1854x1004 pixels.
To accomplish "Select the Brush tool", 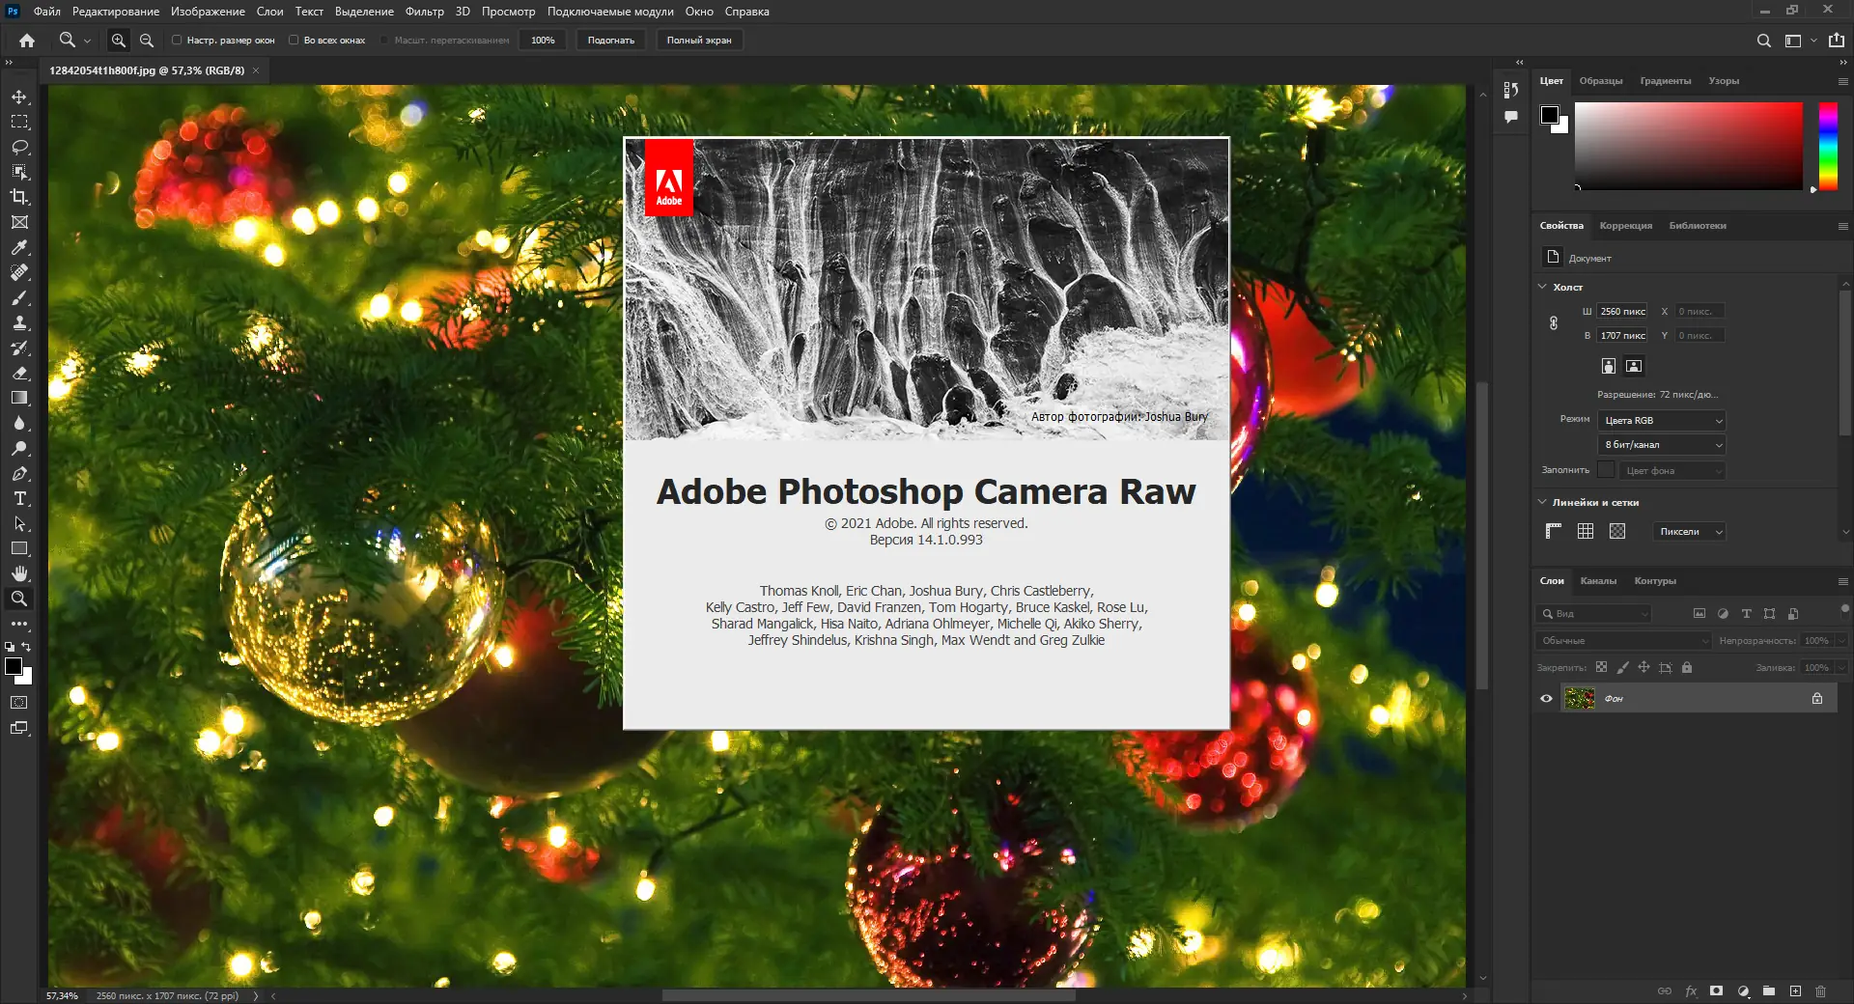I will pyautogui.click(x=19, y=298).
